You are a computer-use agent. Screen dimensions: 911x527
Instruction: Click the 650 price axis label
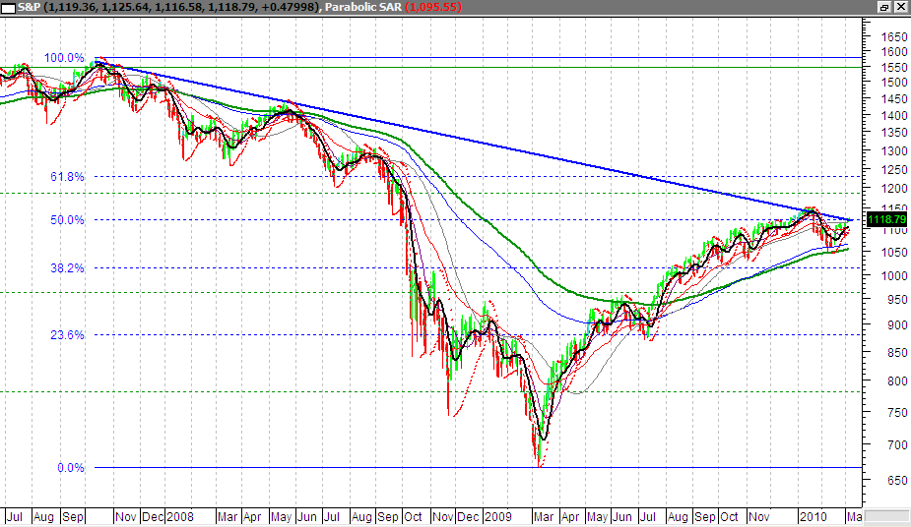tap(897, 480)
